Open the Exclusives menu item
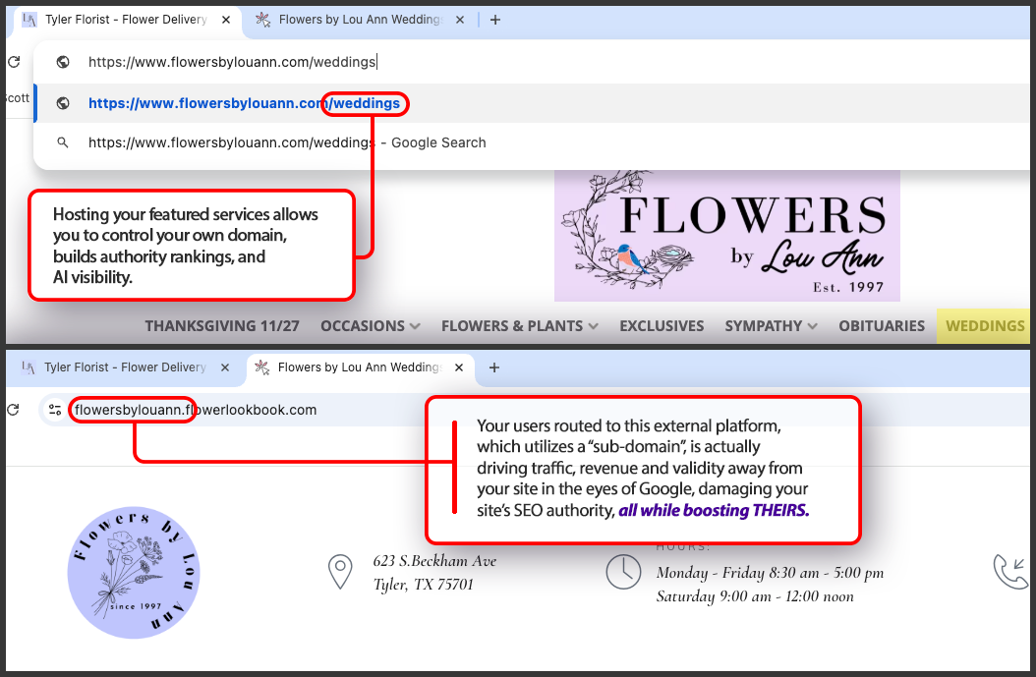 tap(662, 325)
